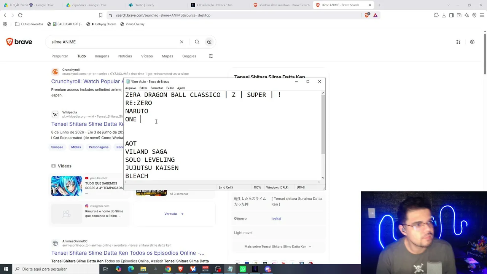This screenshot has width=487, height=274.
Task: Click the Windows taskbar search box
Action: (55, 269)
